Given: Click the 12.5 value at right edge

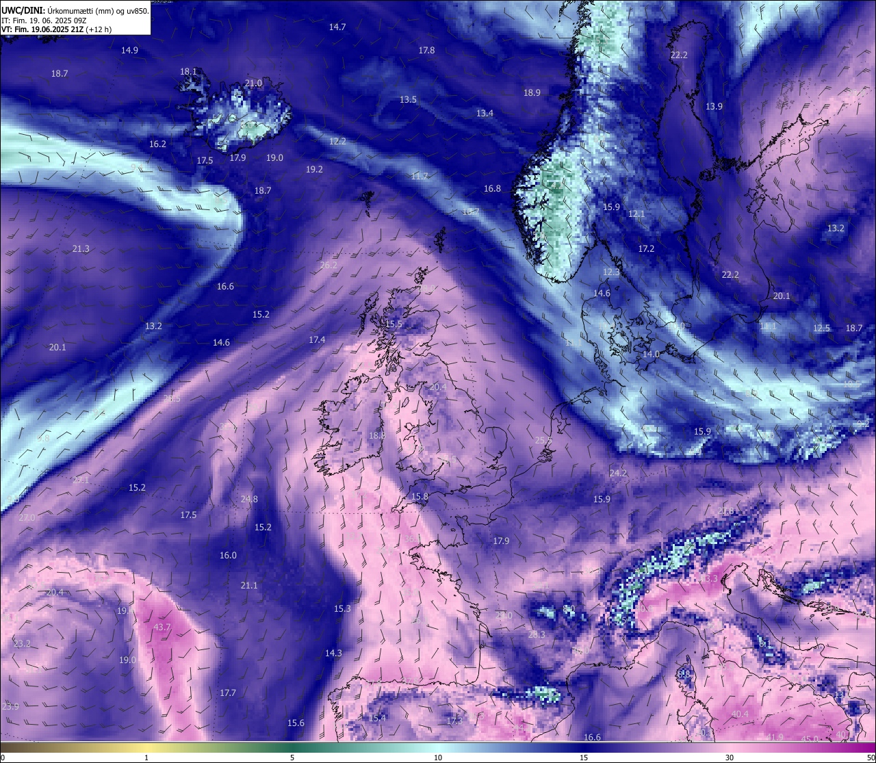Looking at the screenshot, I should [821, 328].
